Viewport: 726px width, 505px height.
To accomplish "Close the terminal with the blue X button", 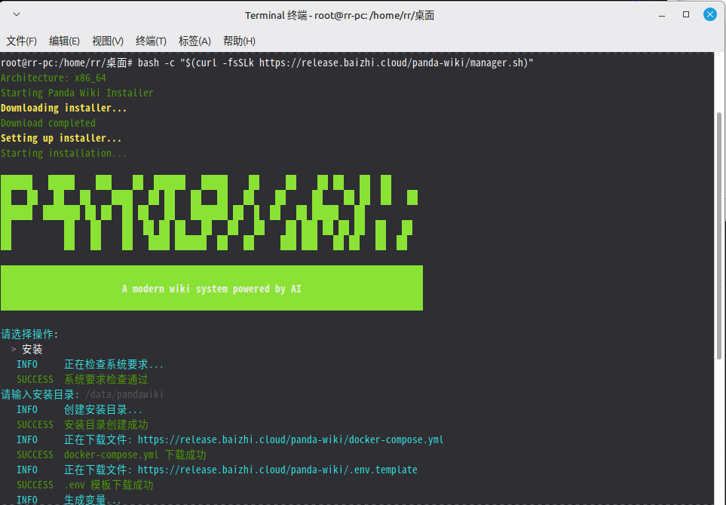I will click(x=710, y=15).
